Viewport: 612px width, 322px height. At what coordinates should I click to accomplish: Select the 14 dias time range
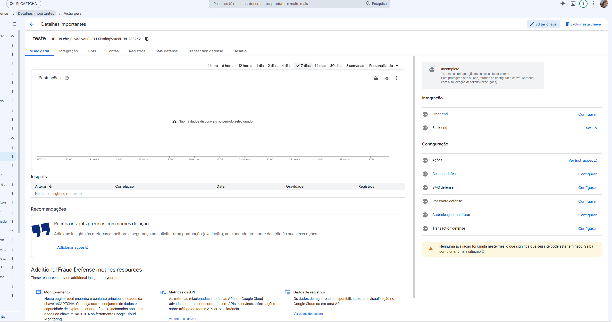320,66
